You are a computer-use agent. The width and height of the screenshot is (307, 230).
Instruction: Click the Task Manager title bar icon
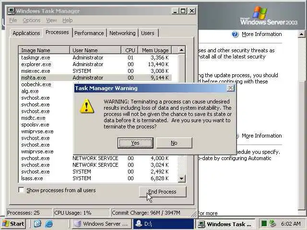tap(12, 11)
